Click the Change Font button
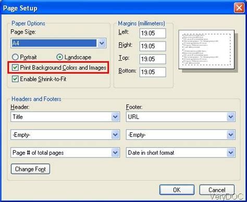 tap(30, 169)
